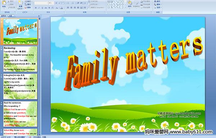Click the Copy (复制) button
The width and height of the screenshot is (216, 138).
click(11, 4)
